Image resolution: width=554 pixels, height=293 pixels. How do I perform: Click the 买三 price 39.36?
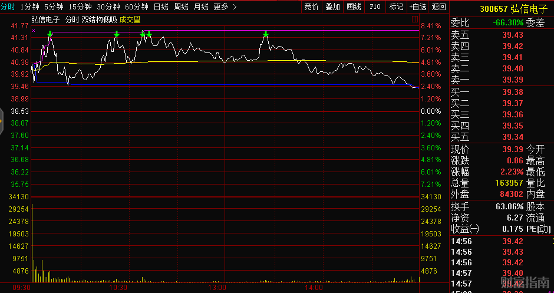click(x=513, y=114)
